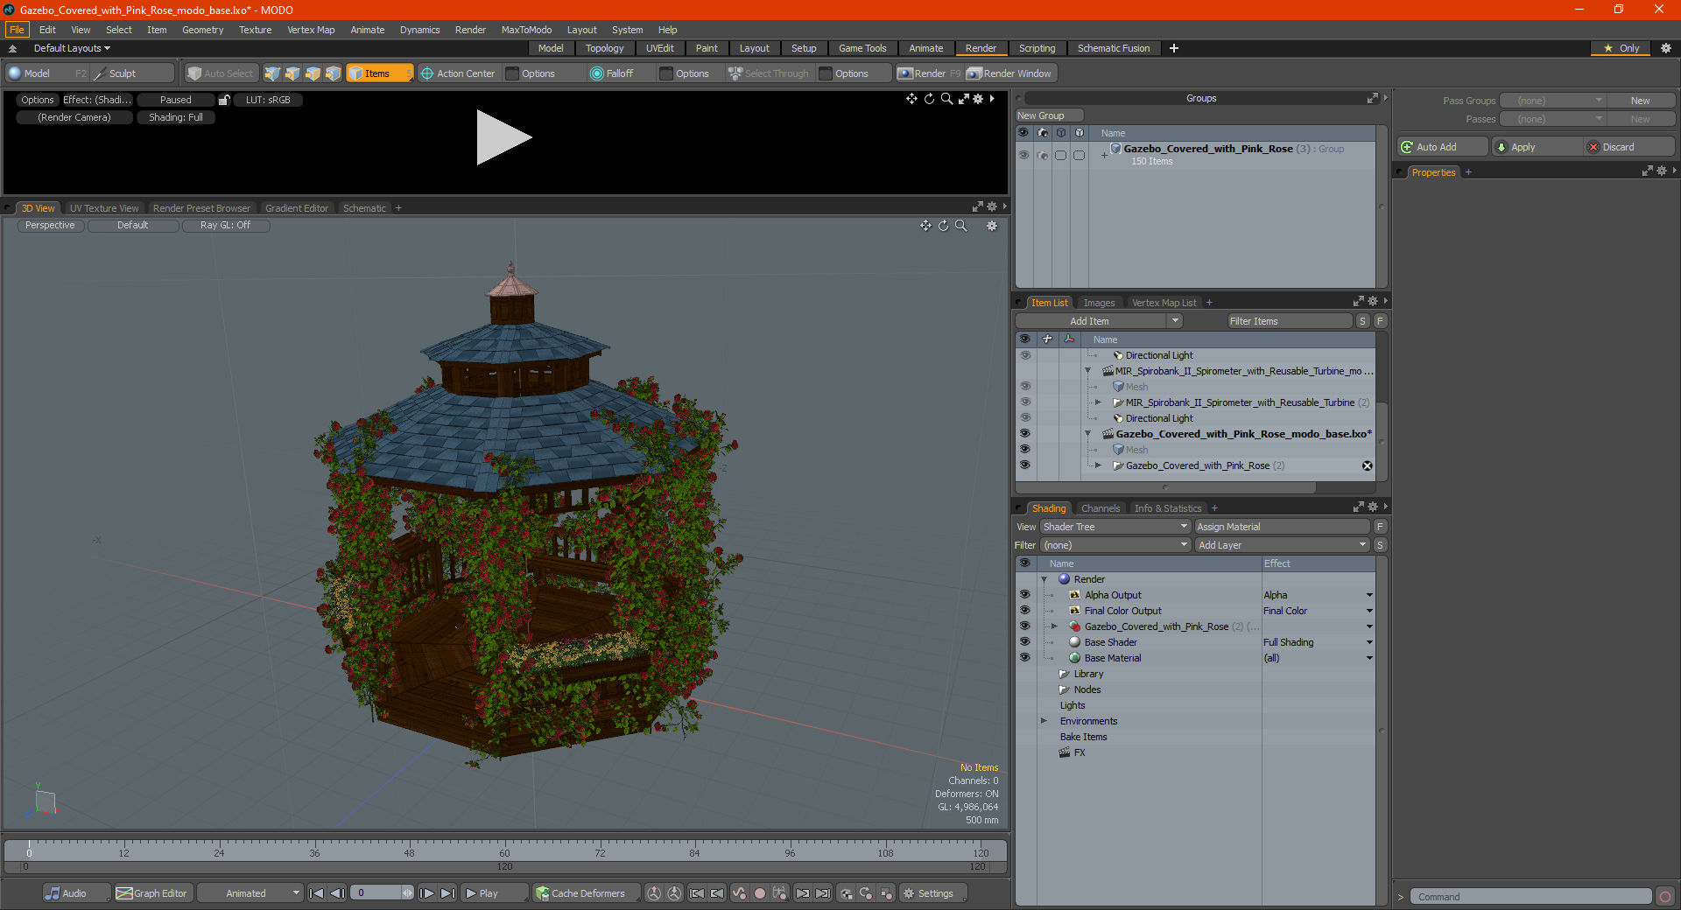This screenshot has width=1681, height=910.
Task: Open the Shader Tree view dropdown
Action: coord(1115,527)
